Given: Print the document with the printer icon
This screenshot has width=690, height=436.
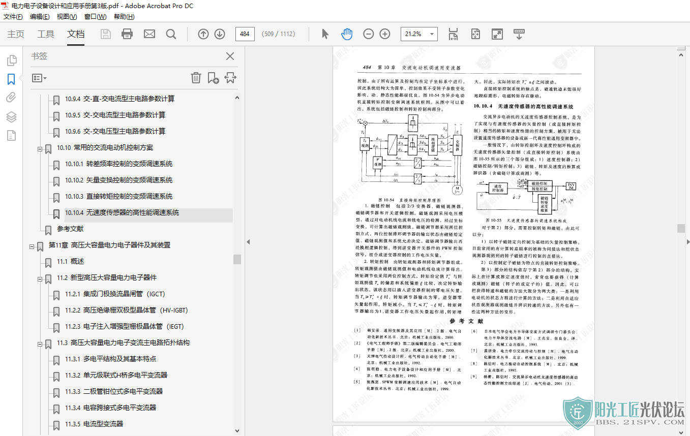Looking at the screenshot, I should (x=127, y=34).
